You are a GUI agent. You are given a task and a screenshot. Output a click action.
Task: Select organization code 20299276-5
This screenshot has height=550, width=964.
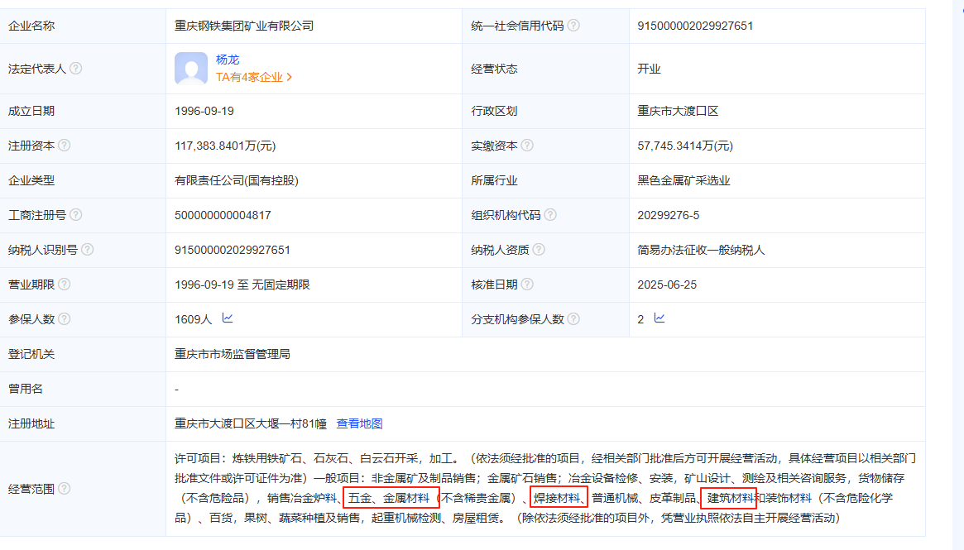click(669, 215)
